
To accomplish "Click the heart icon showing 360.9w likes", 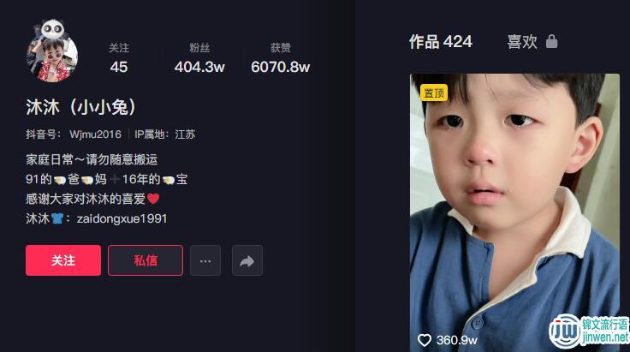I will [x=425, y=340].
